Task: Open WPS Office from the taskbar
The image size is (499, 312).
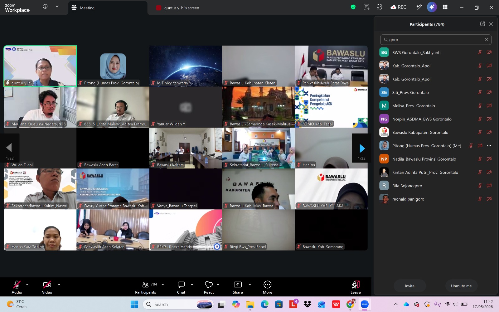Action: 336,304
